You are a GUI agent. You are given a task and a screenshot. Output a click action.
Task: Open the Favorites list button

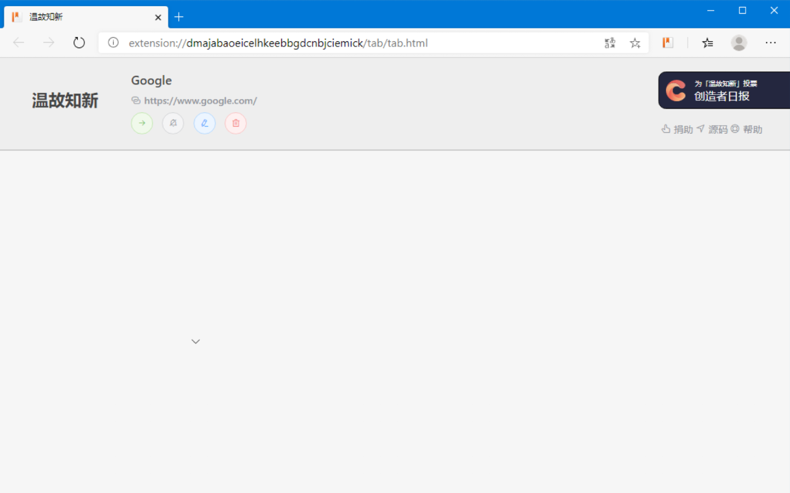[x=707, y=43]
